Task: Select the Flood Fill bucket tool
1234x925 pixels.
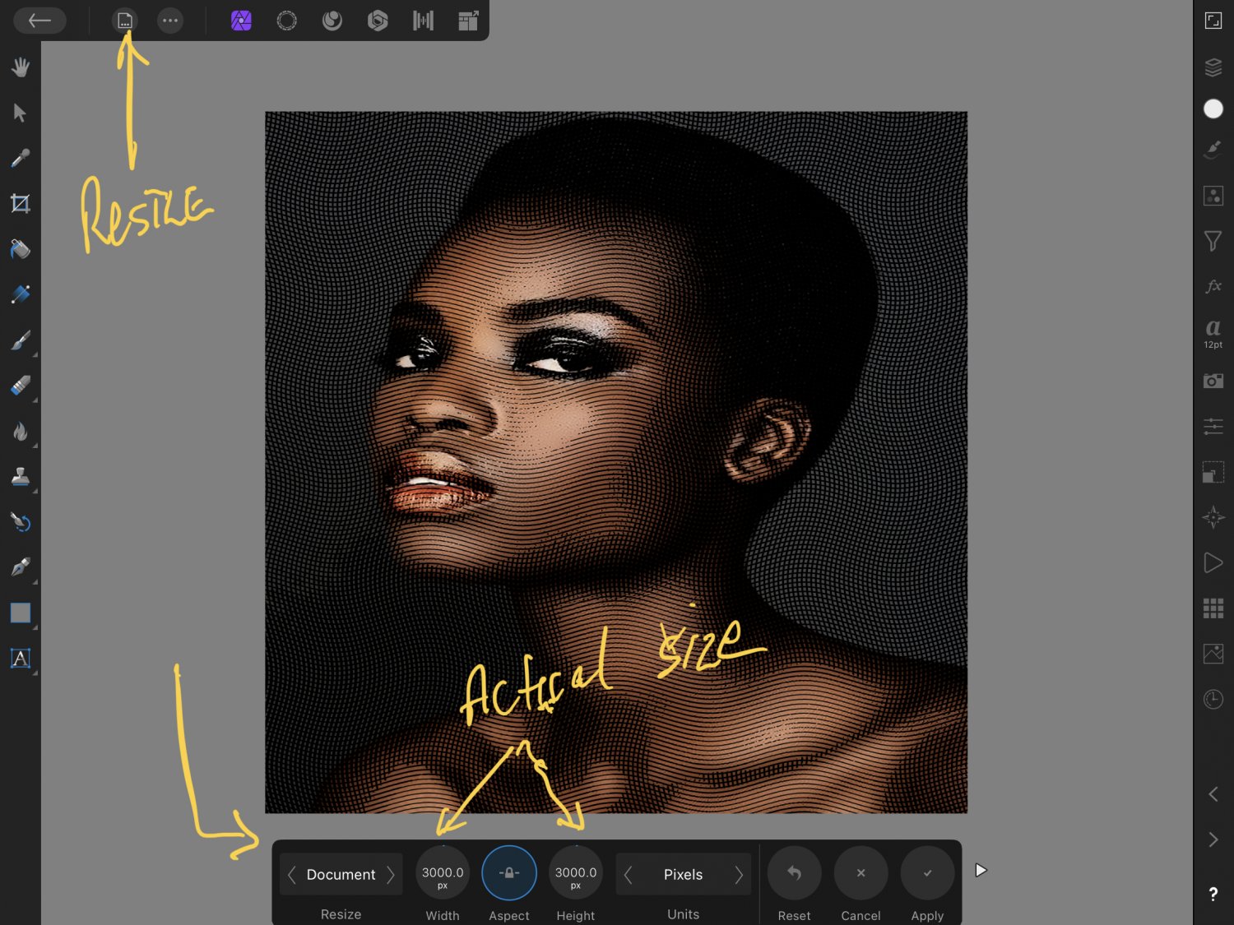Action: (21, 248)
